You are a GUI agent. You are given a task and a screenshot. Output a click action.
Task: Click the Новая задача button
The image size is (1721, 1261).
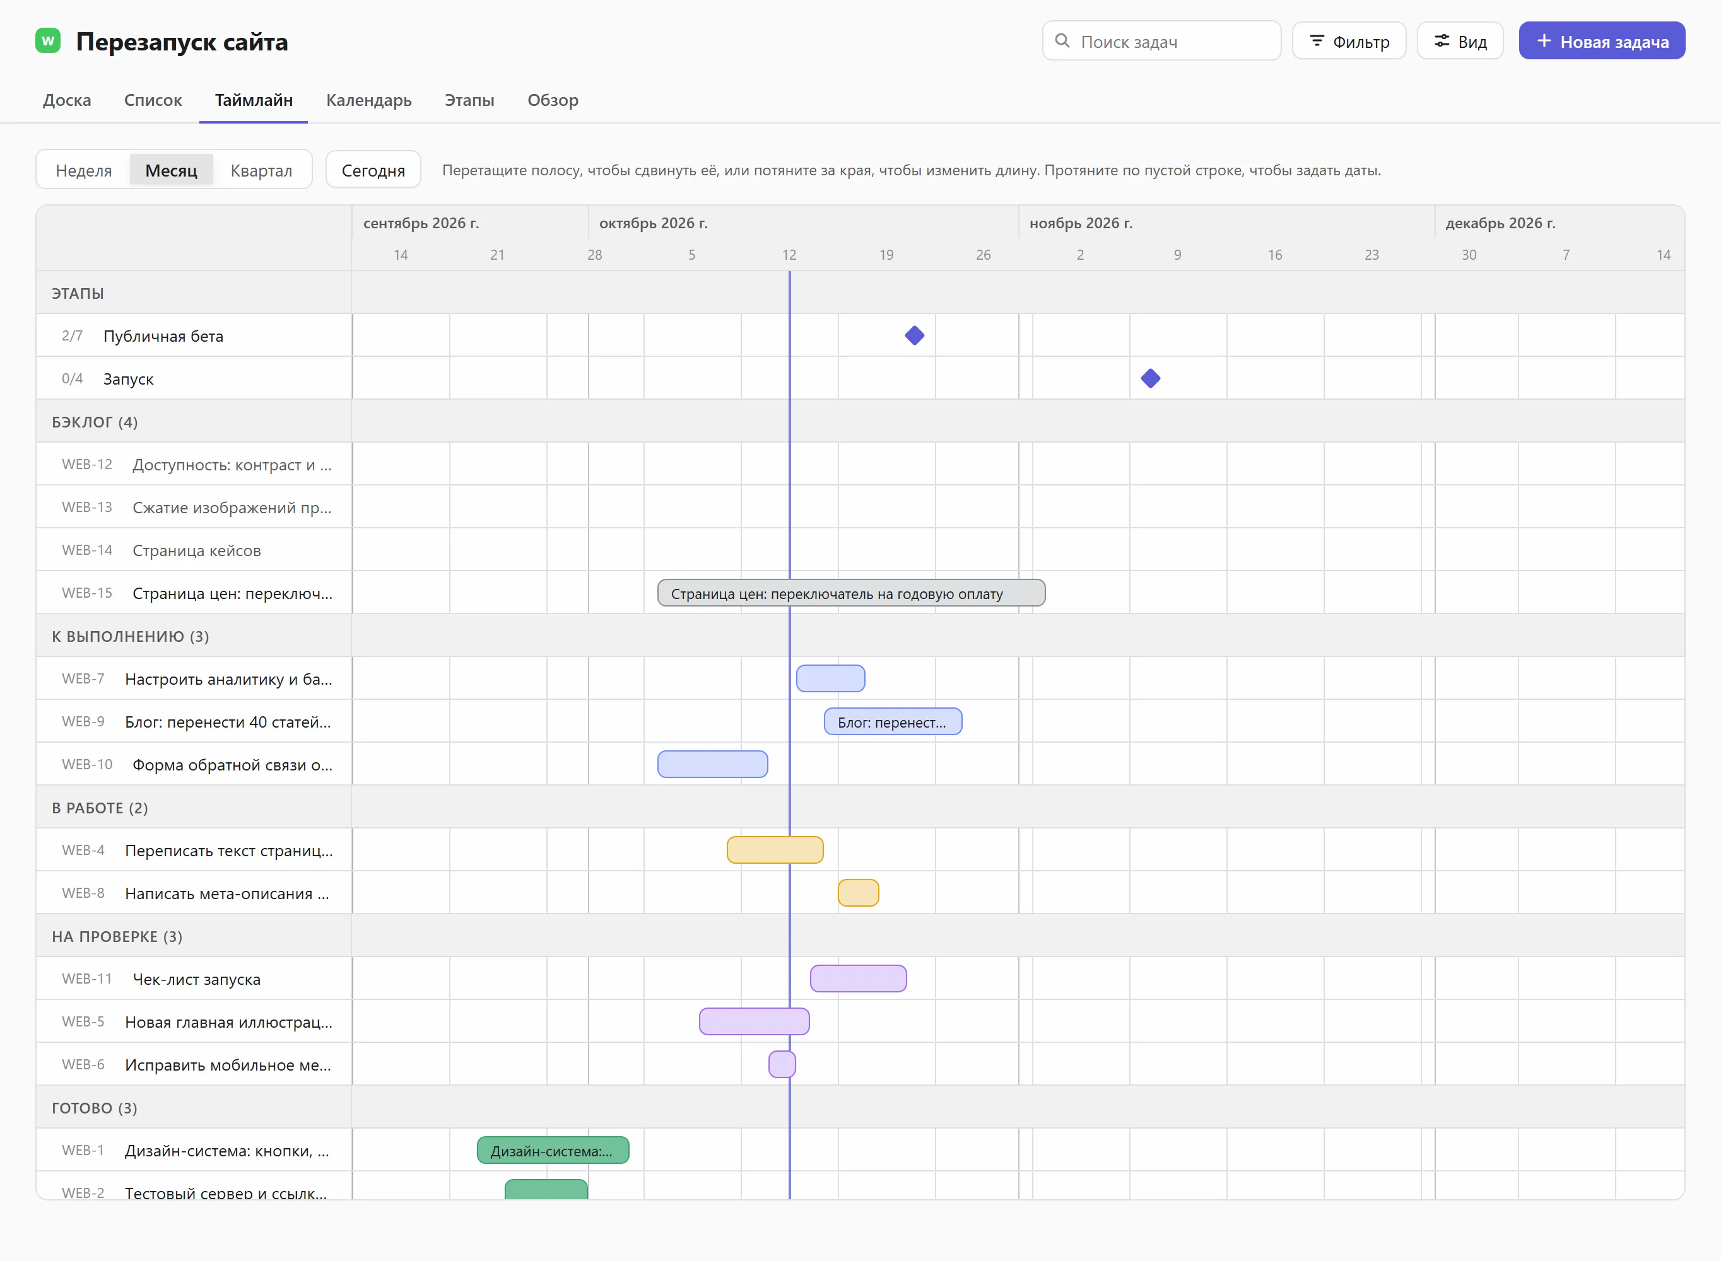coord(1602,40)
